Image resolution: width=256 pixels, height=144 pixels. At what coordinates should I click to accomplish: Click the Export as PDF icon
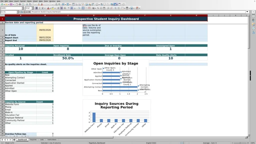pos(17,4)
